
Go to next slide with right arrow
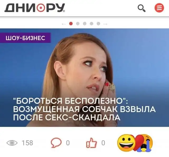pyautogui.click(x=105, y=24)
